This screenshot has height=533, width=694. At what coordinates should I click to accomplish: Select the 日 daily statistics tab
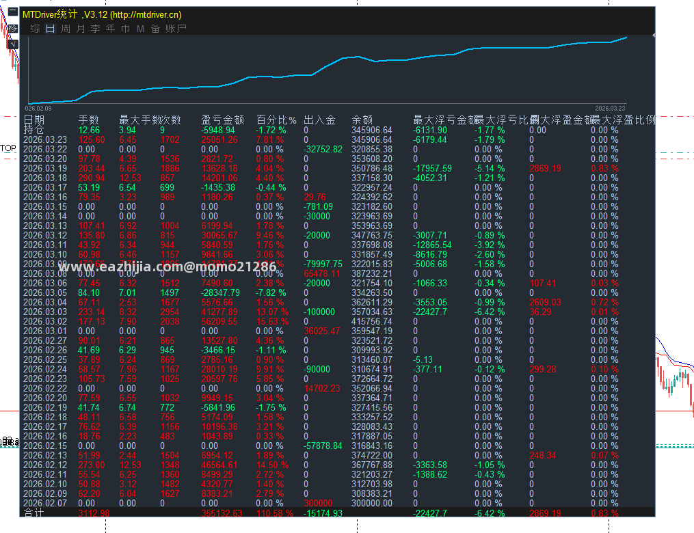[50, 29]
